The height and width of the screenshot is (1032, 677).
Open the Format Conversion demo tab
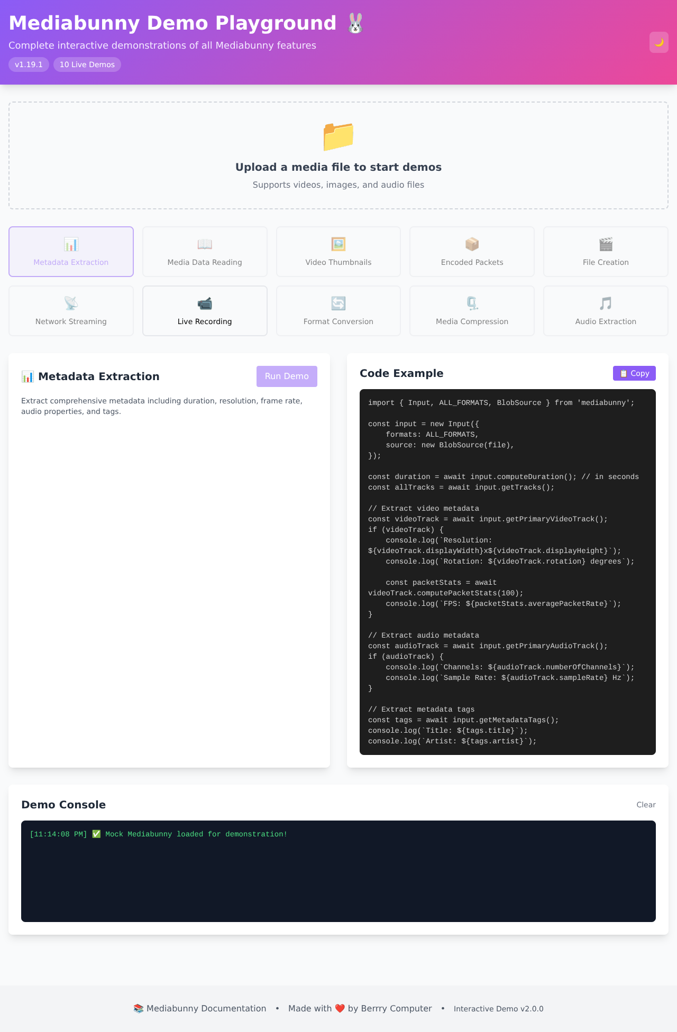pyautogui.click(x=338, y=311)
